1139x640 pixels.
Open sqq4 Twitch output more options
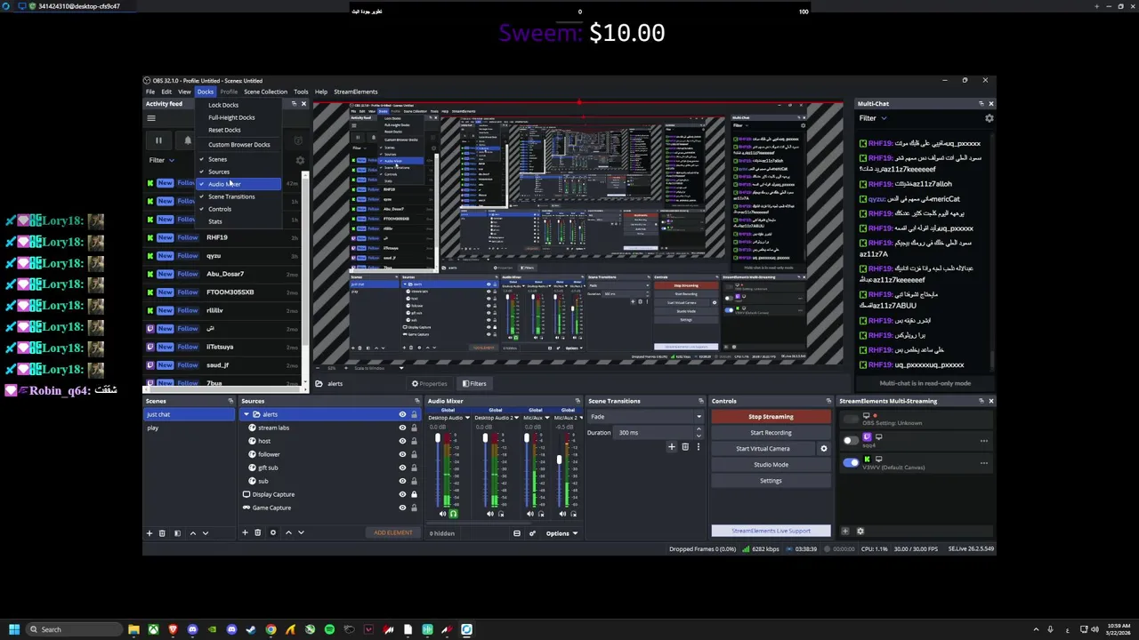point(984,441)
